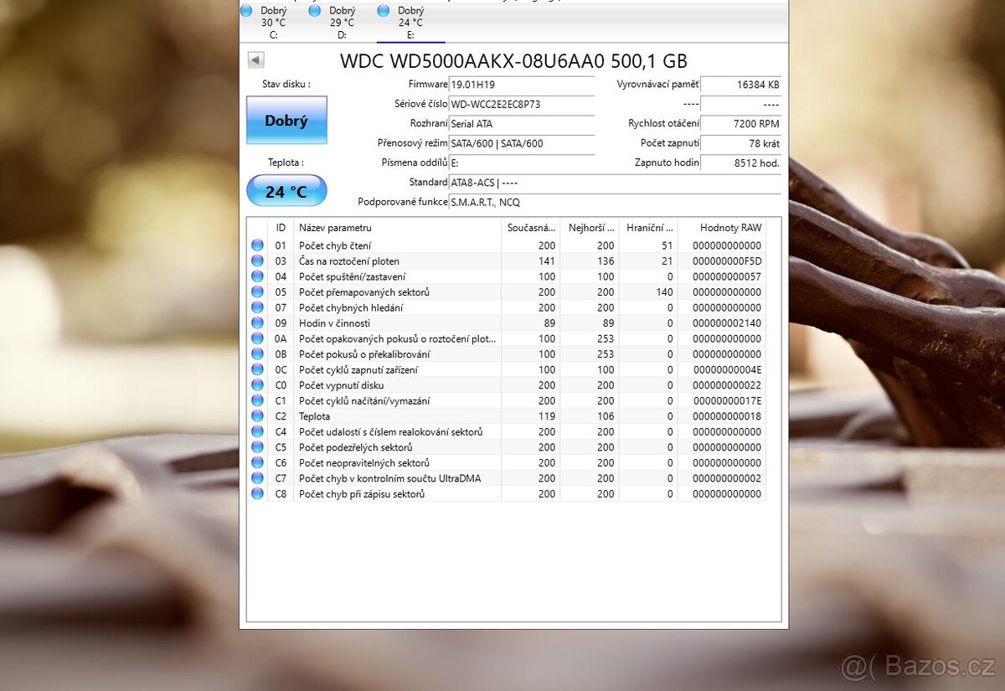
Task: Click status icon of row C1 načítání/vymazání
Action: click(x=257, y=400)
